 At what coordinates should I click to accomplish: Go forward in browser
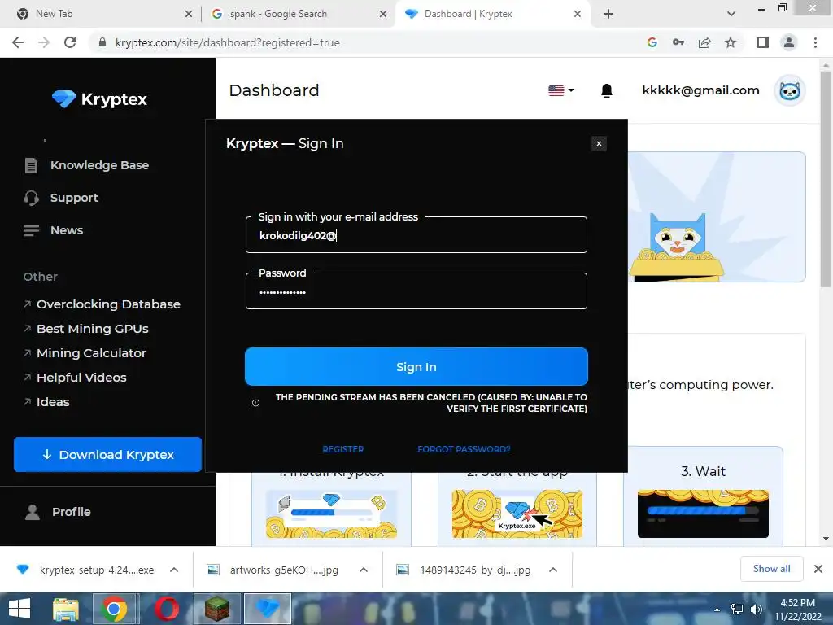[x=44, y=42]
